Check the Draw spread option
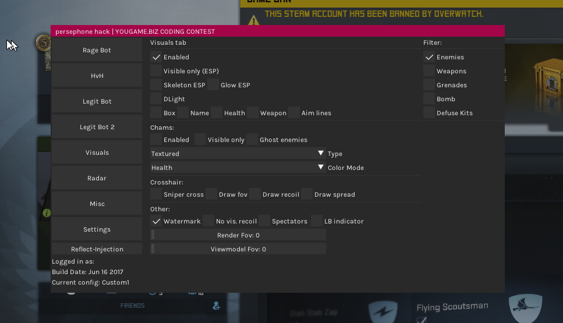Image resolution: width=563 pixels, height=323 pixels. coord(307,194)
